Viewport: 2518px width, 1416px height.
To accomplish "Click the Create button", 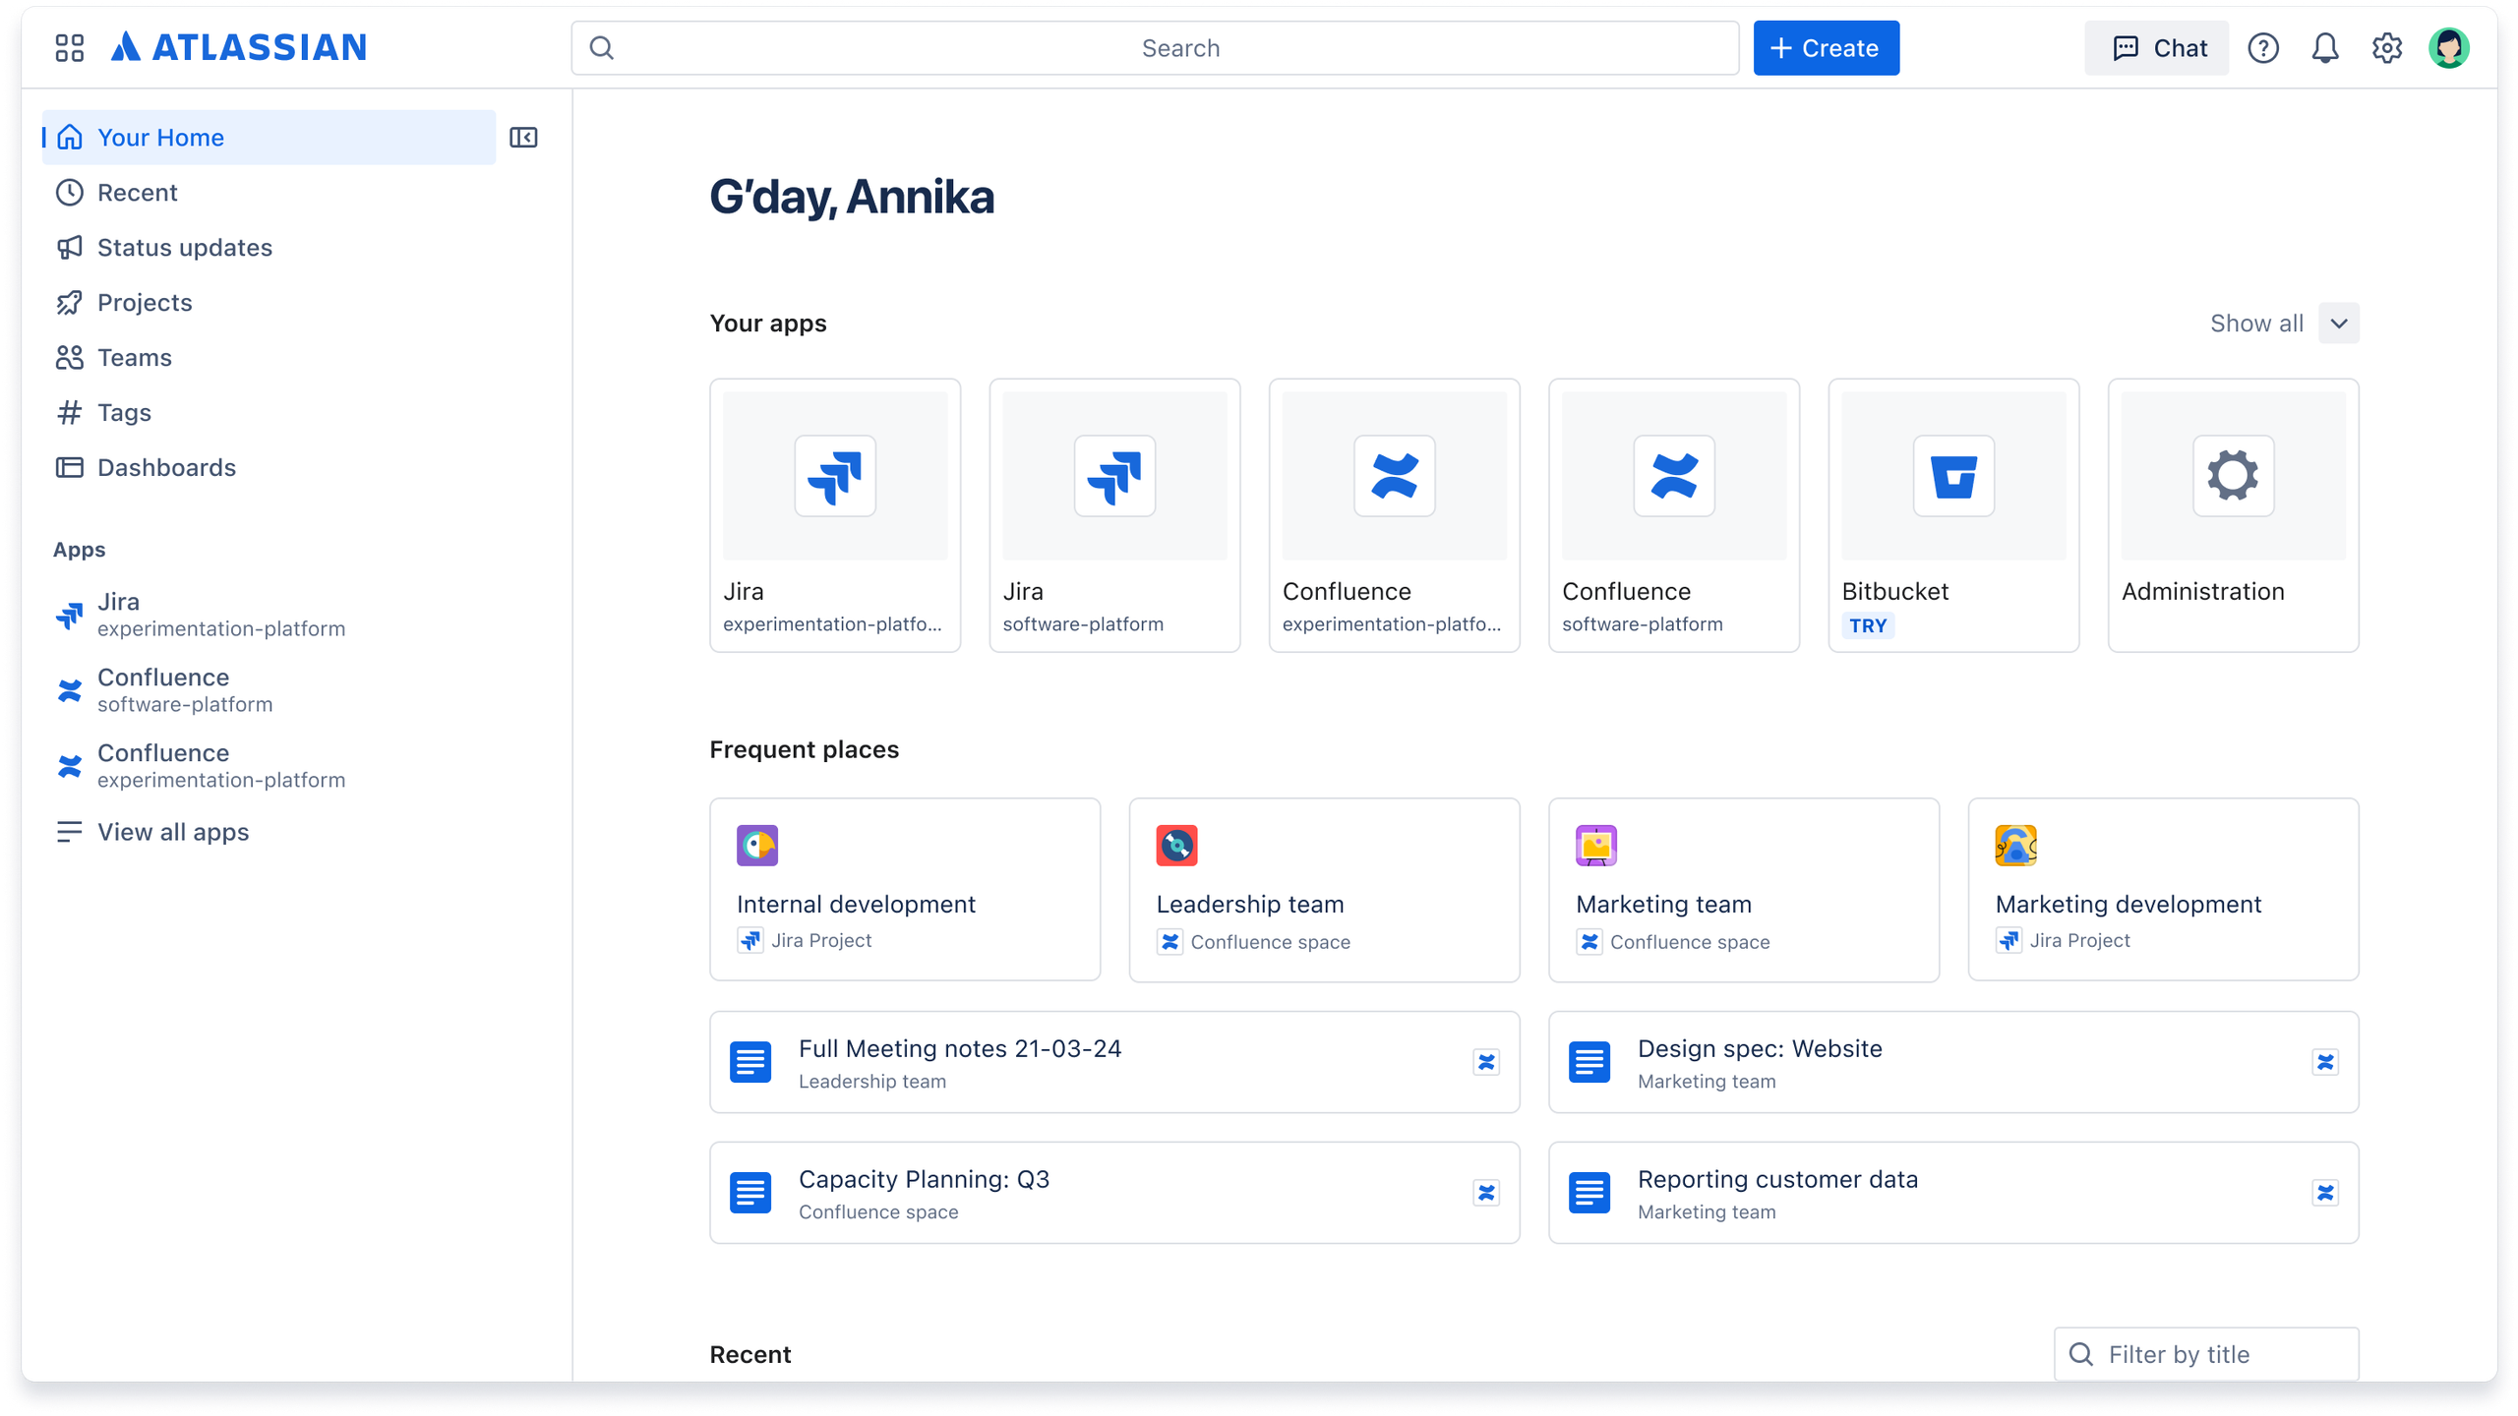I will tap(1826, 47).
